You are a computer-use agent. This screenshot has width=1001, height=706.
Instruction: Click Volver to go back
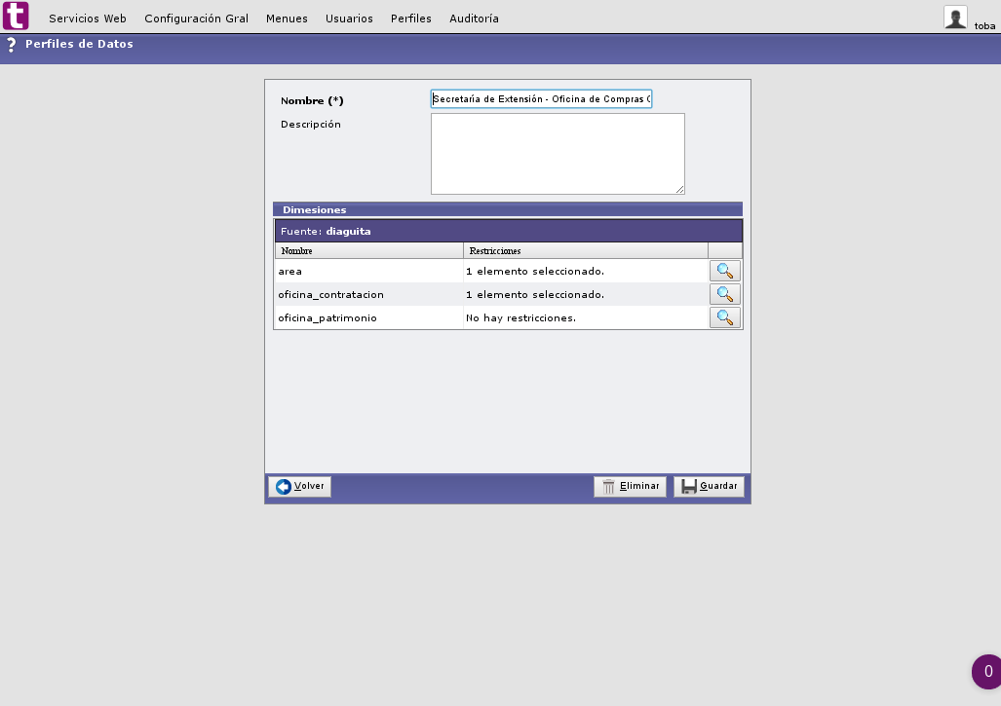[x=299, y=486]
